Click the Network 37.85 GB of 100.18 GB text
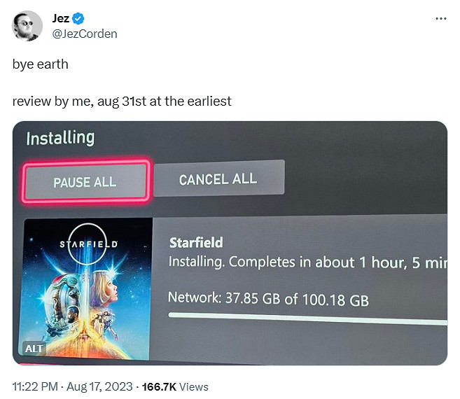The height and width of the screenshot is (399, 460). 268,299
